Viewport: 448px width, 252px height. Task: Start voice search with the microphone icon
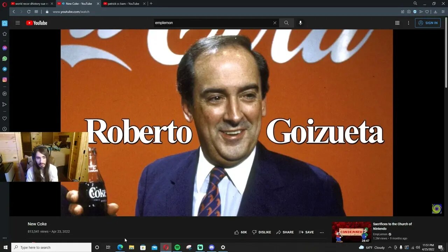pyautogui.click(x=300, y=23)
